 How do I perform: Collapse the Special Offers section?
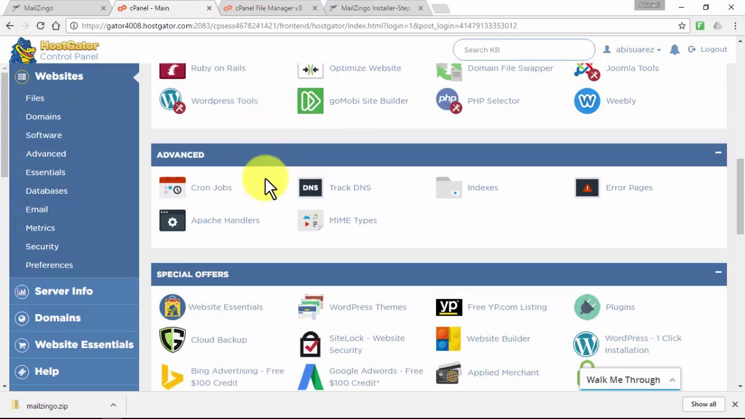(718, 272)
